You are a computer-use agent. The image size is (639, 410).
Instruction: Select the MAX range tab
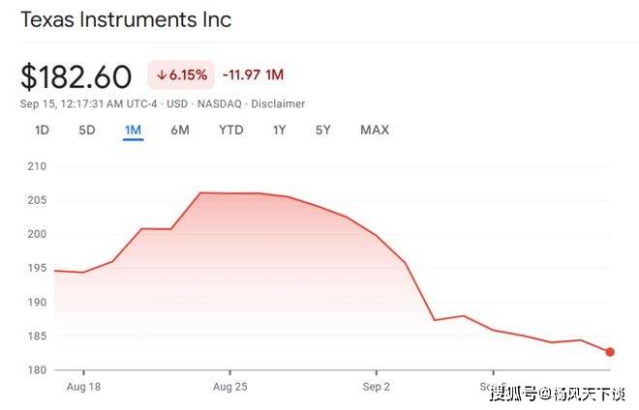coord(375,130)
